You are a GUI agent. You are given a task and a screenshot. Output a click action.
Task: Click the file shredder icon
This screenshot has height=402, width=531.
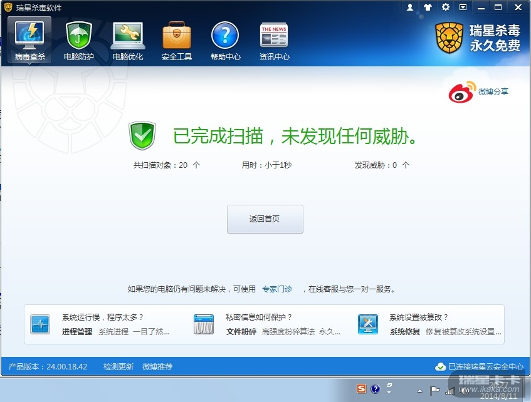point(204,324)
